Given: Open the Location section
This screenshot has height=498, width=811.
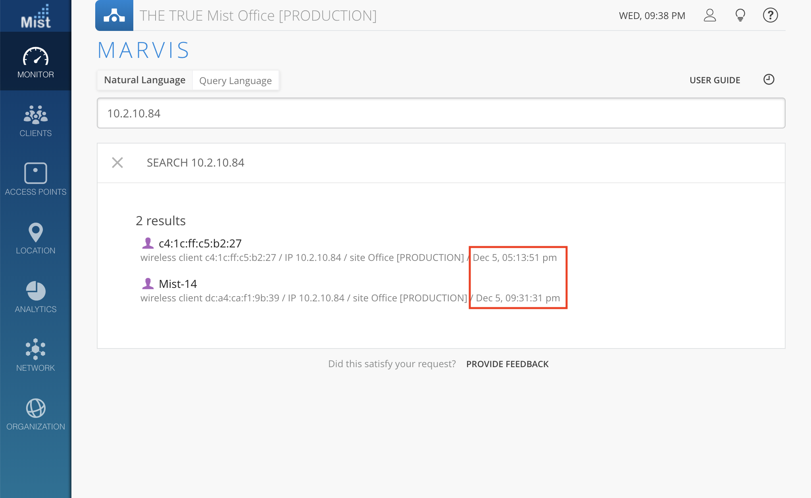Looking at the screenshot, I should click(36, 238).
